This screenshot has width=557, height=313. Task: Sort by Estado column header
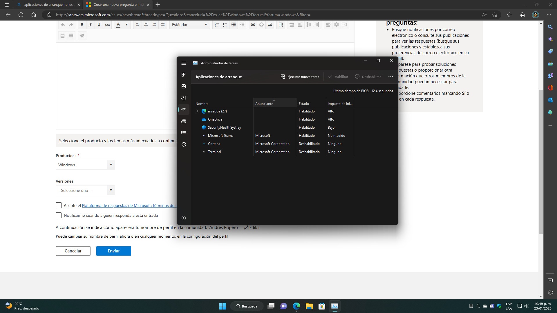pyautogui.click(x=304, y=103)
